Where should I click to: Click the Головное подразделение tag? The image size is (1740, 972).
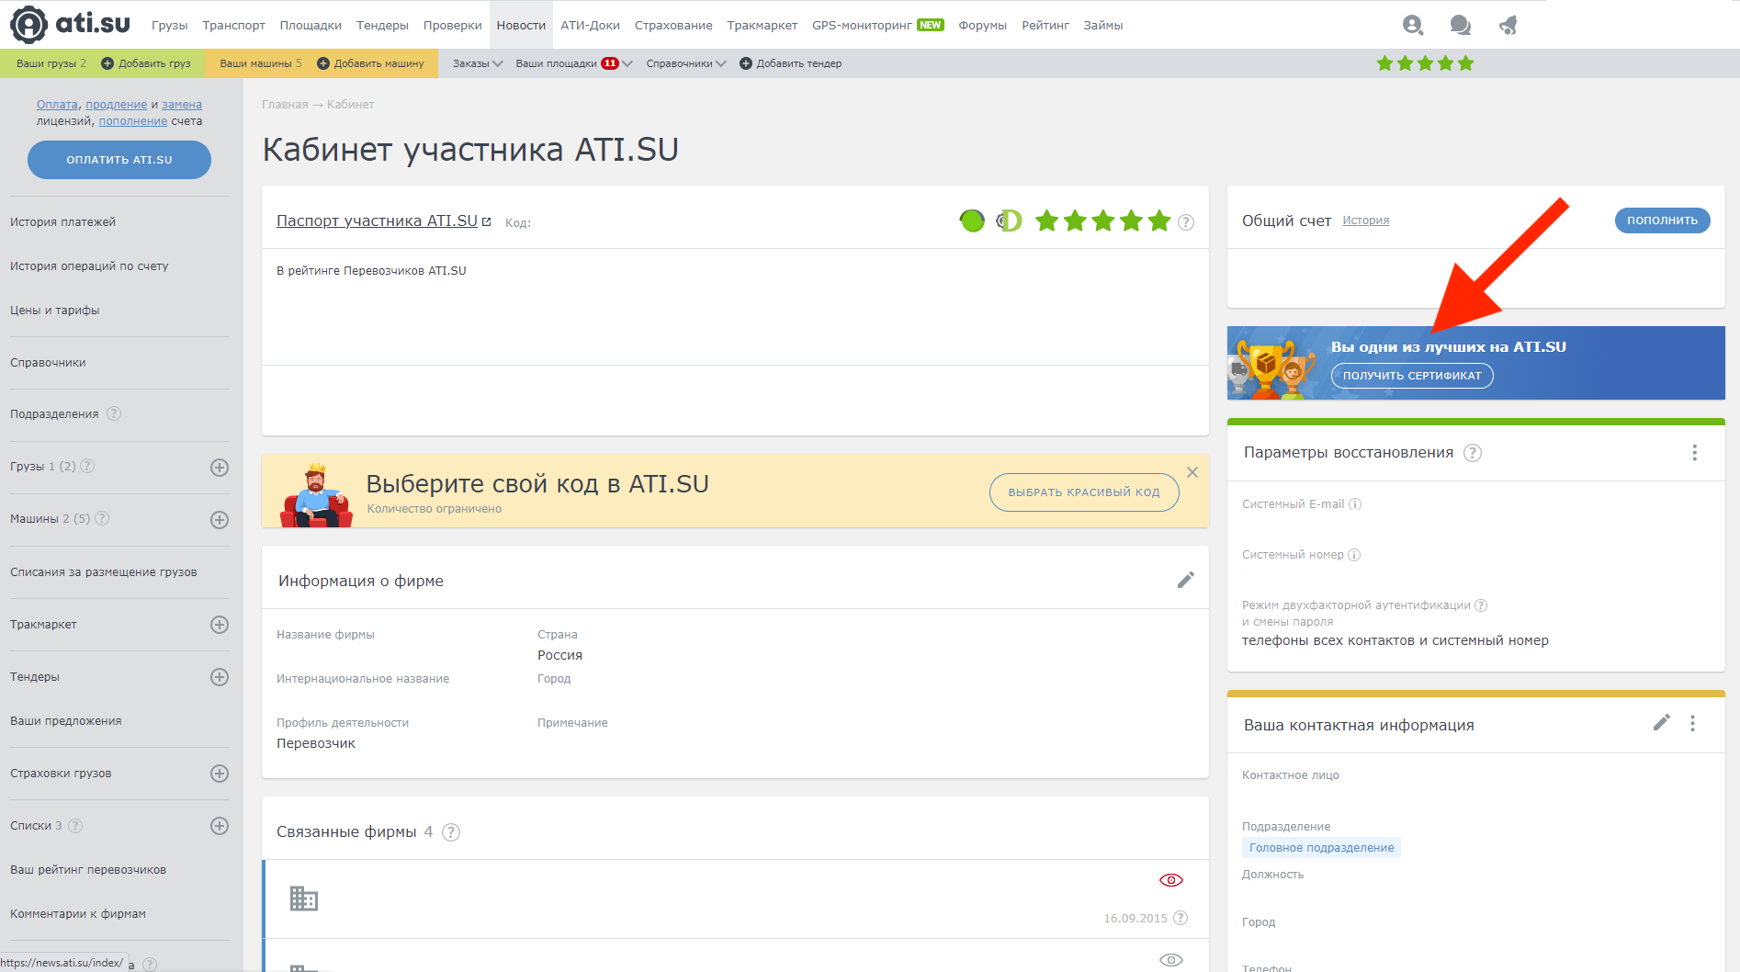coord(1321,848)
